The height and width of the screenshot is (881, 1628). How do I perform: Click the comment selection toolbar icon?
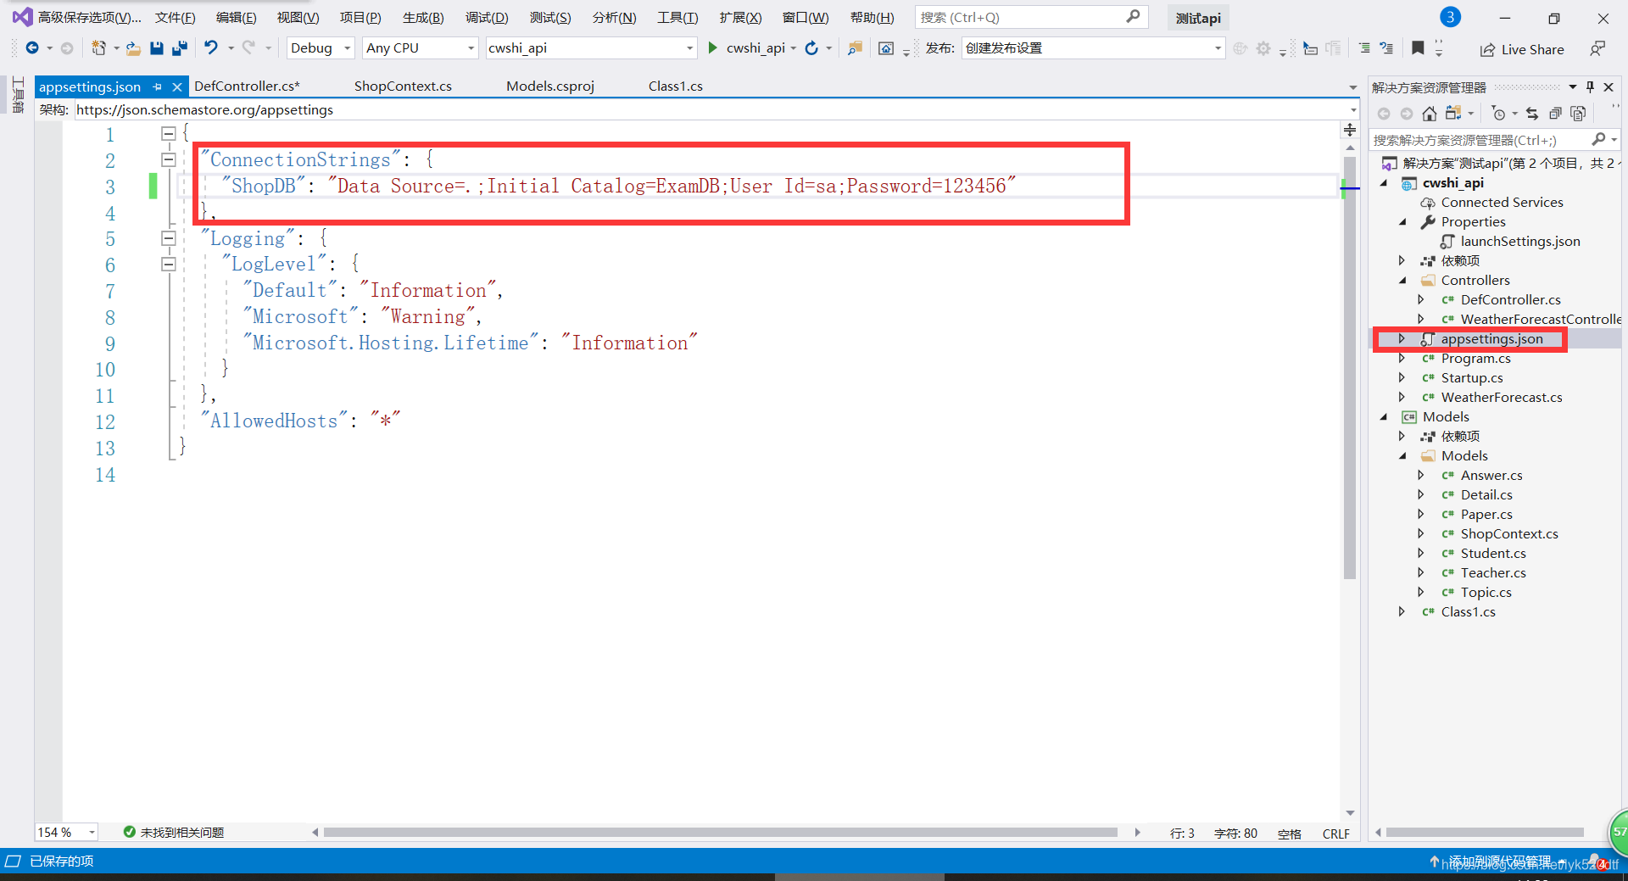click(1386, 48)
